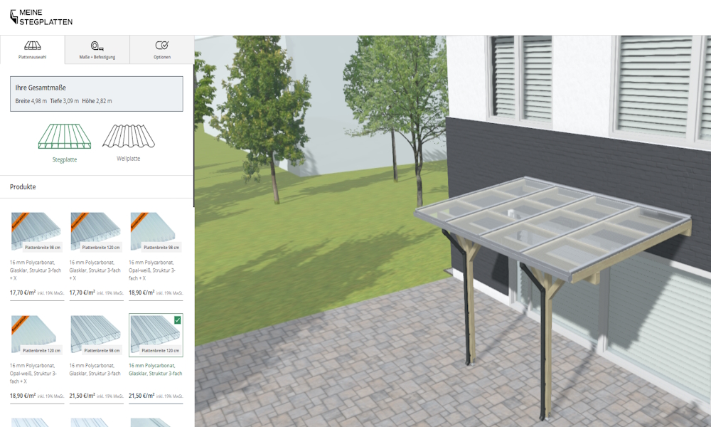Click the green title of the selected product
Image resolution: width=711 pixels, height=427 pixels.
156,369
